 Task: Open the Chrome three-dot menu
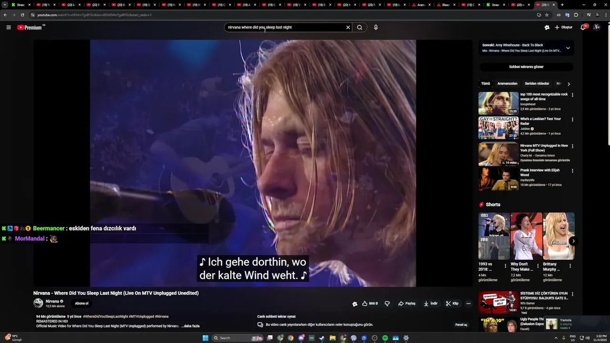(x=606, y=15)
